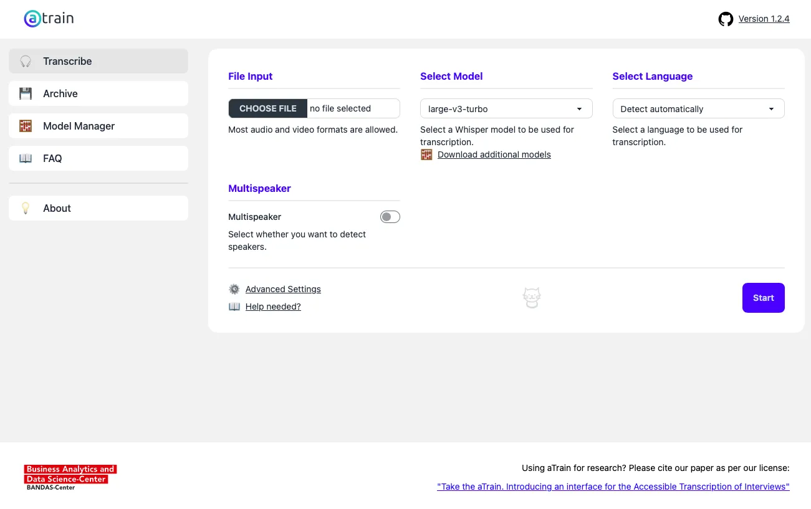Click the book icon beside FAQ
This screenshot has width=811, height=509.
click(x=26, y=158)
